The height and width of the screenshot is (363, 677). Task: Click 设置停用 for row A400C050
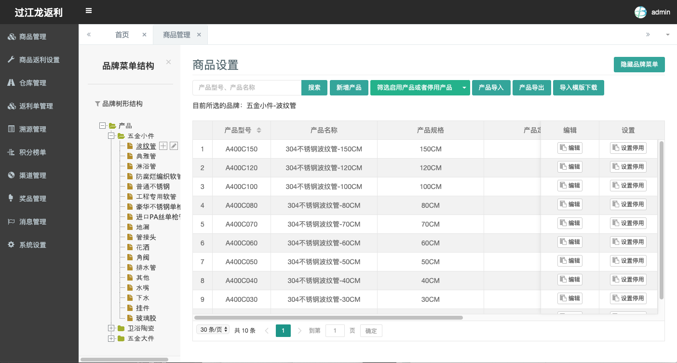pyautogui.click(x=628, y=261)
